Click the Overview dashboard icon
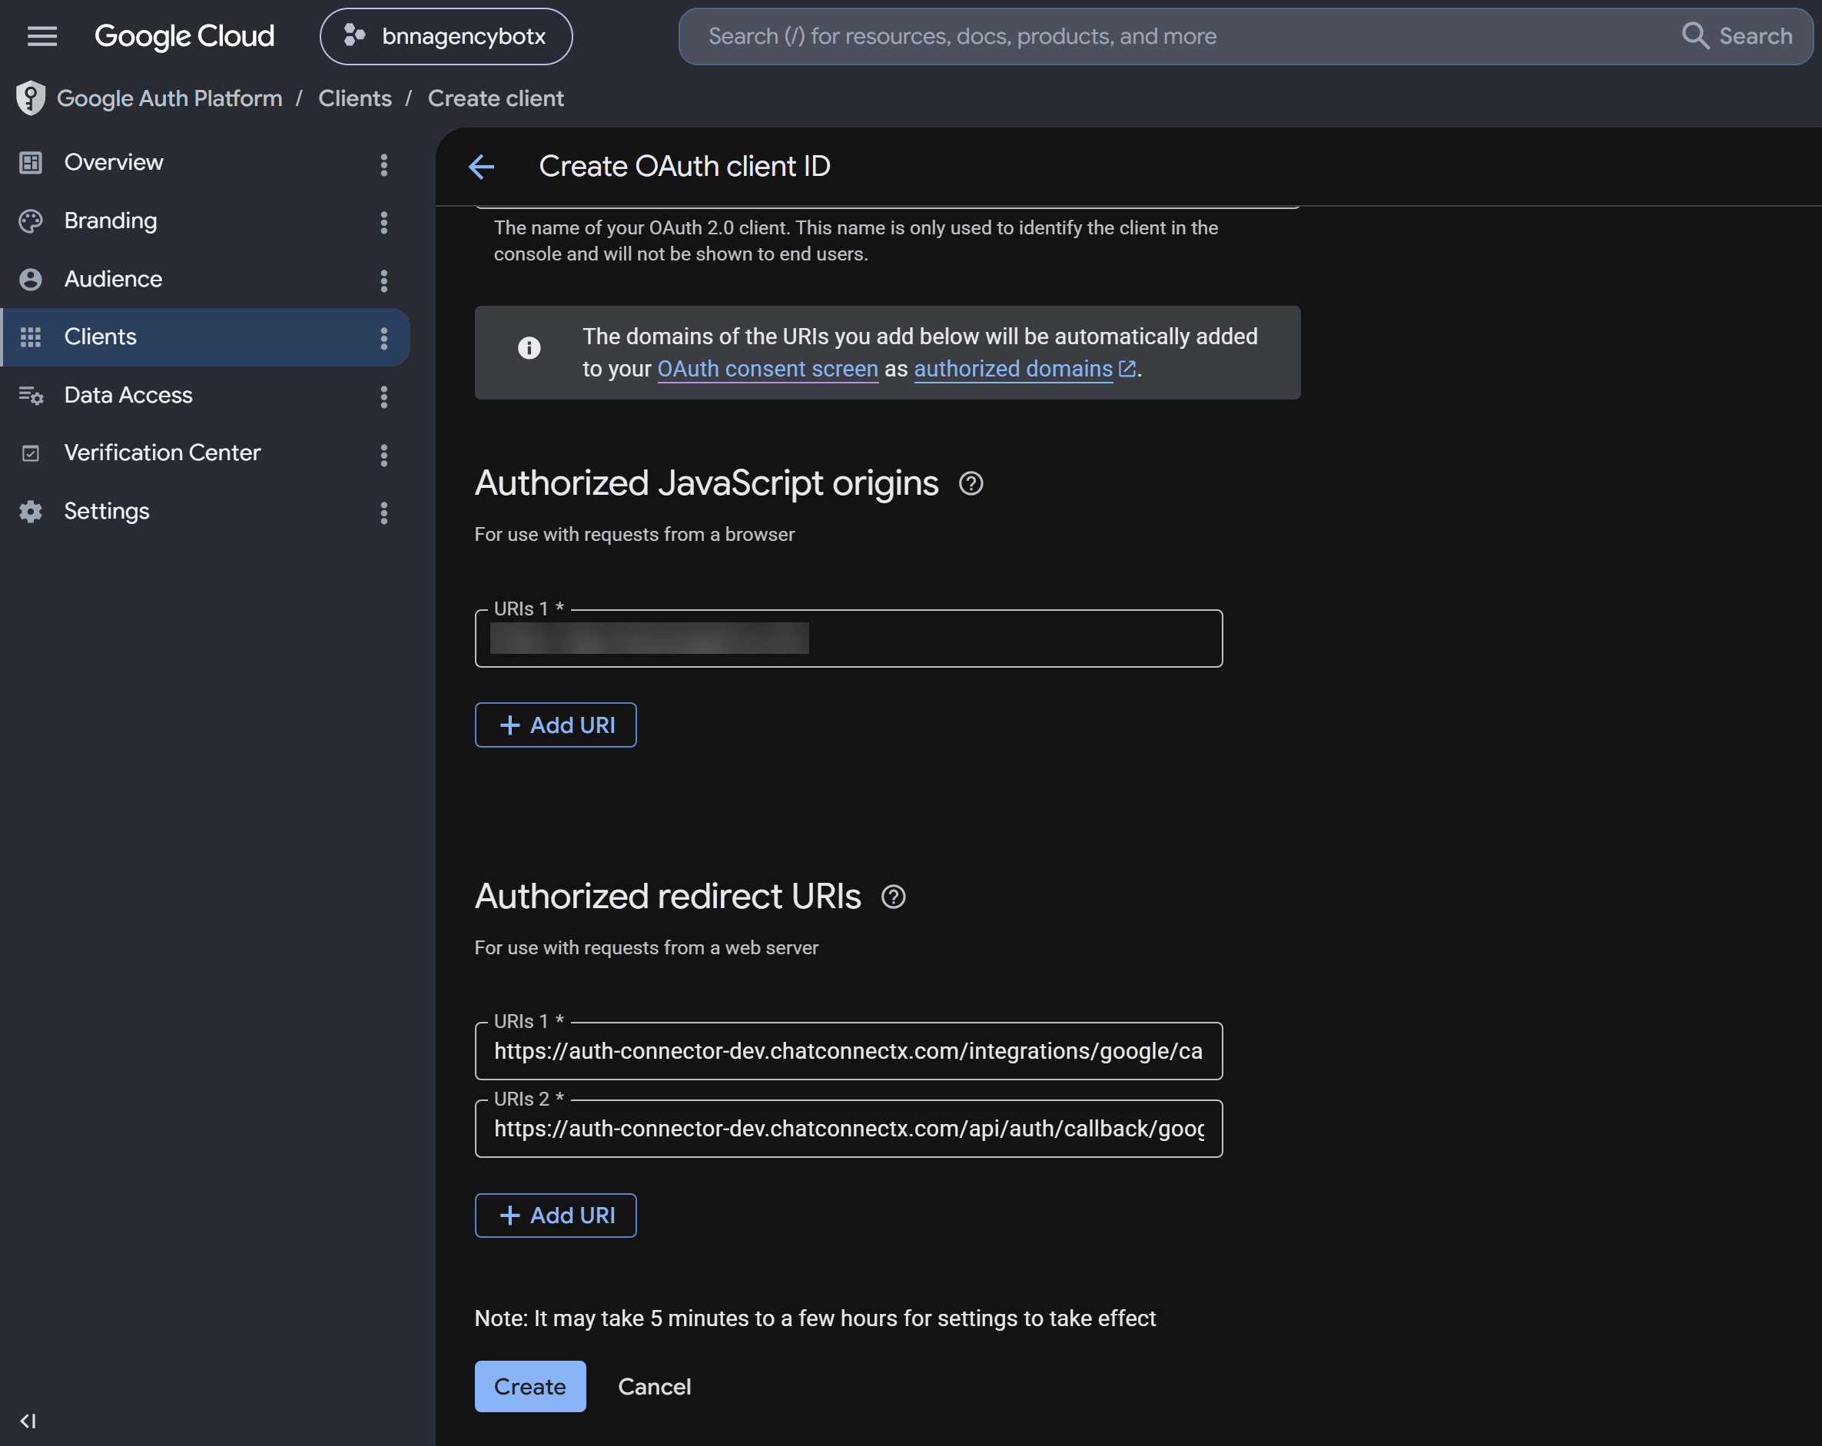This screenshot has width=1822, height=1446. click(x=31, y=163)
